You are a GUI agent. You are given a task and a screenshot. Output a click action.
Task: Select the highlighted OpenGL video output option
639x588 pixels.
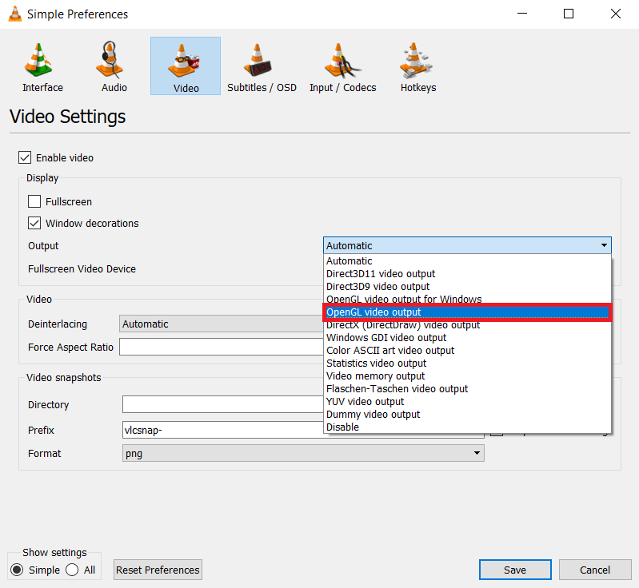(467, 312)
